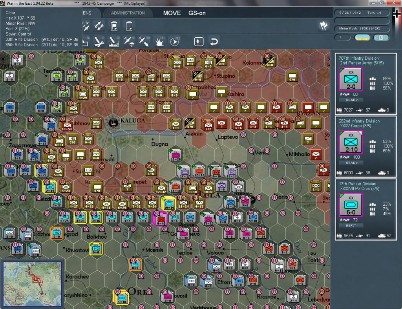
Task: Select the F8 bomb city mode icon
Action: click(114, 42)
